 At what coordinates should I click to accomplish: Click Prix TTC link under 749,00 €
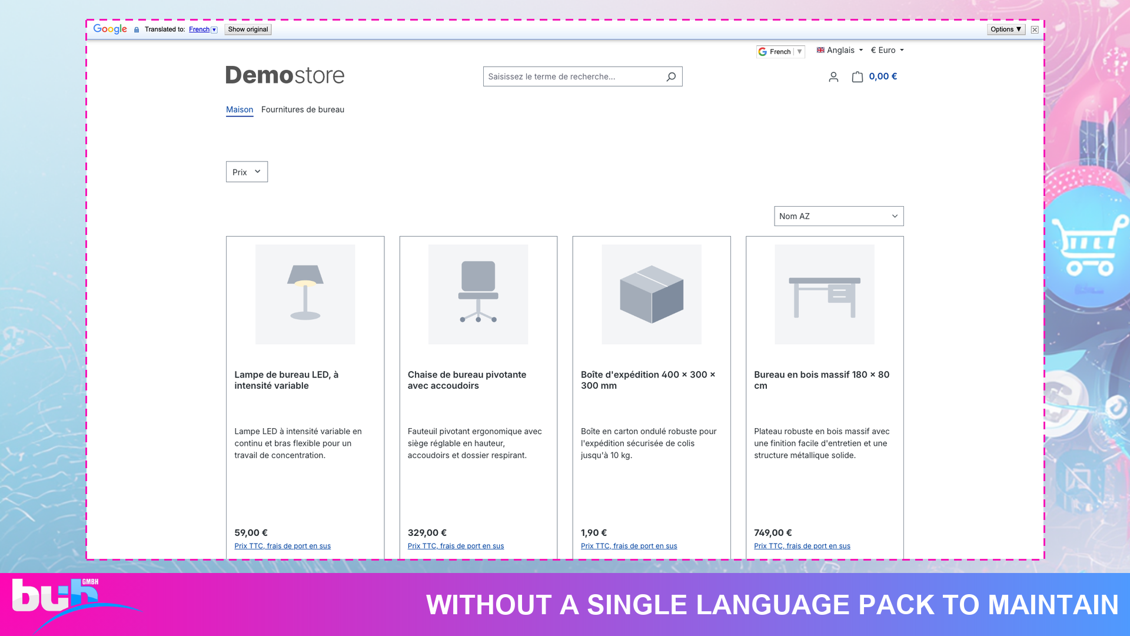point(802,546)
